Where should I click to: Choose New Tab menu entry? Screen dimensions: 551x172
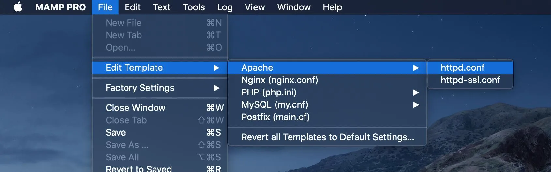[160, 35]
